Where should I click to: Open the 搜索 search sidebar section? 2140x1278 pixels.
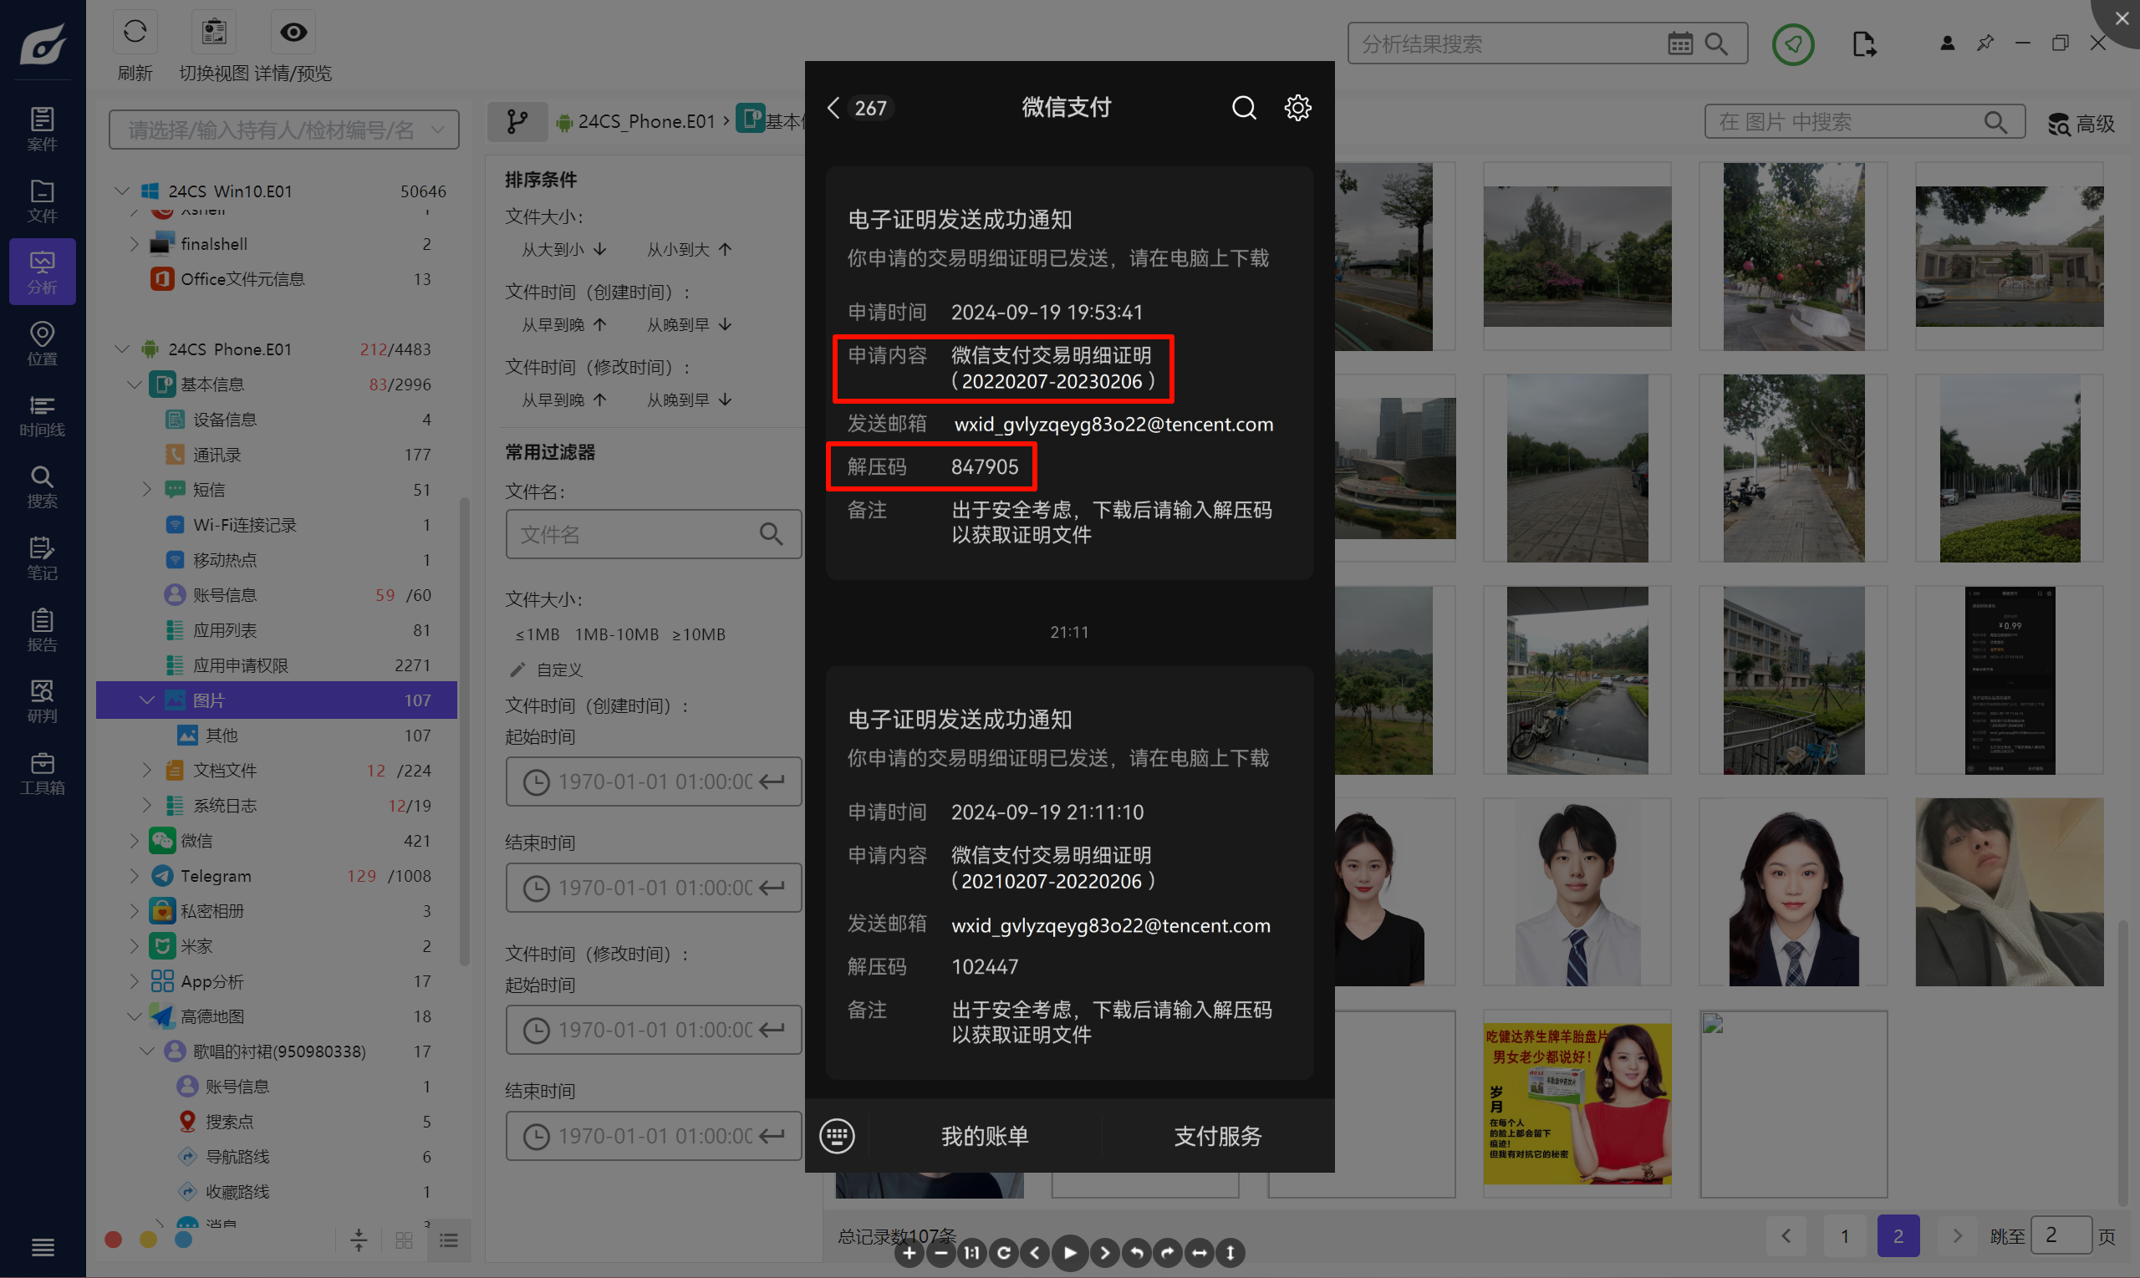coord(42,486)
